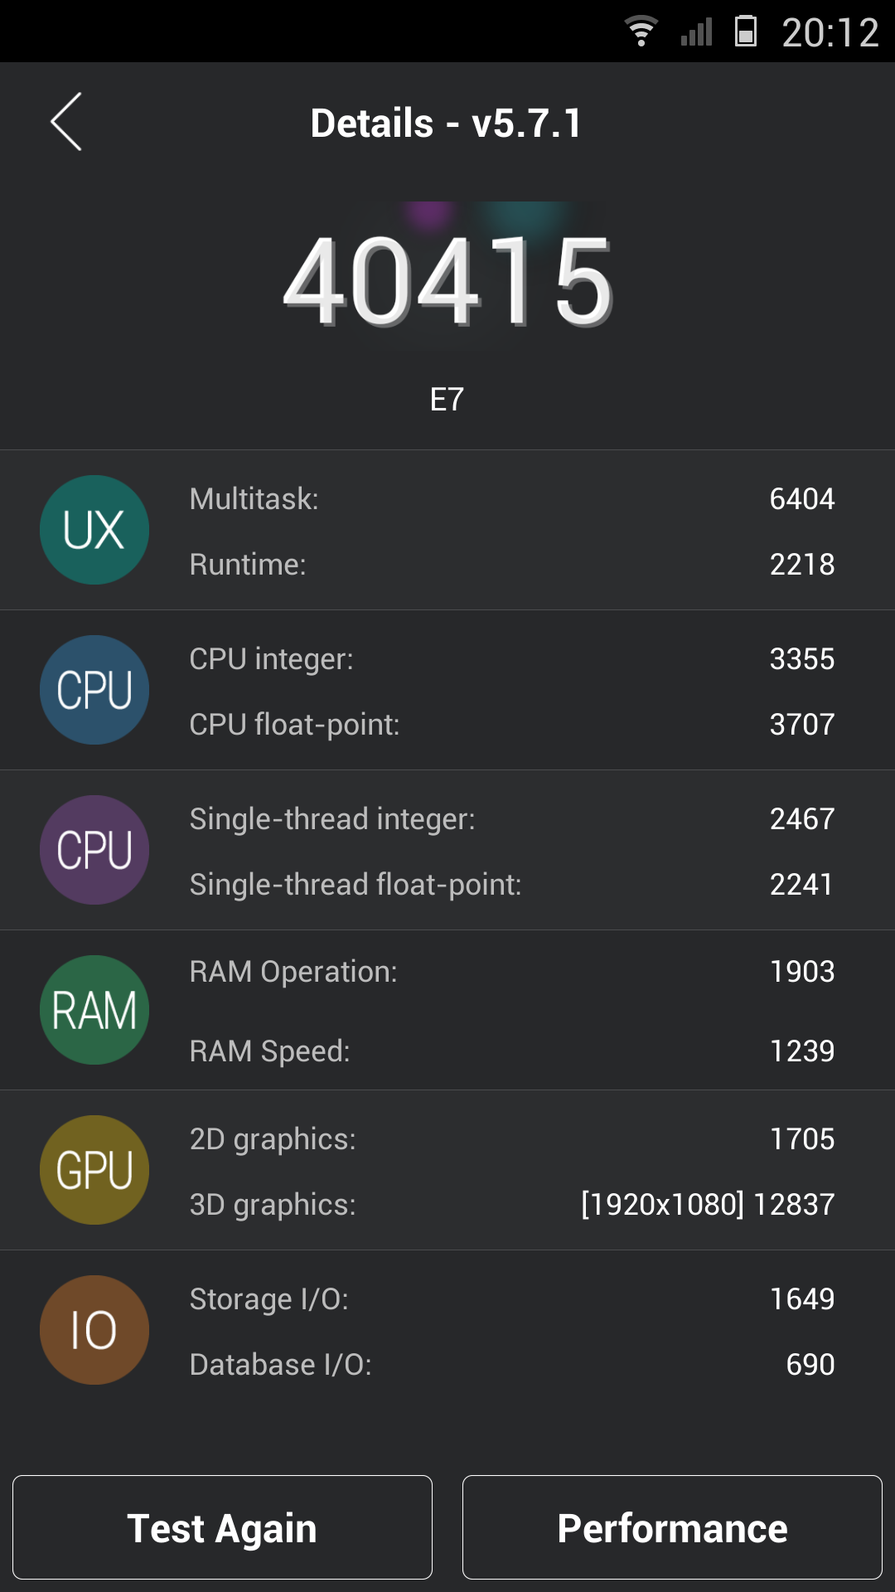Tap the RAM Speed score row
895x1592 pixels.
(x=511, y=1051)
